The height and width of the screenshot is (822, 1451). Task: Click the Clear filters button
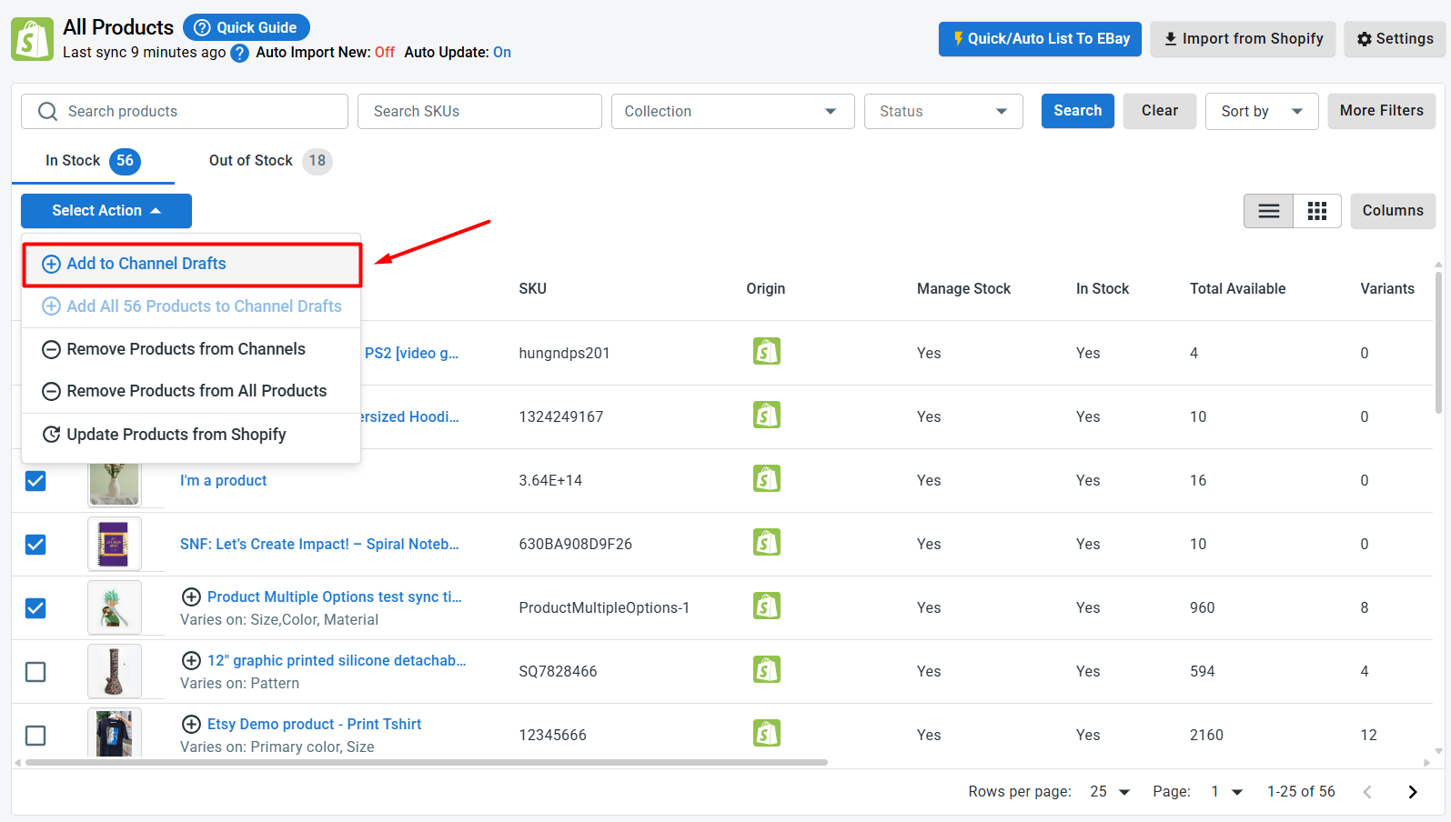(1159, 111)
